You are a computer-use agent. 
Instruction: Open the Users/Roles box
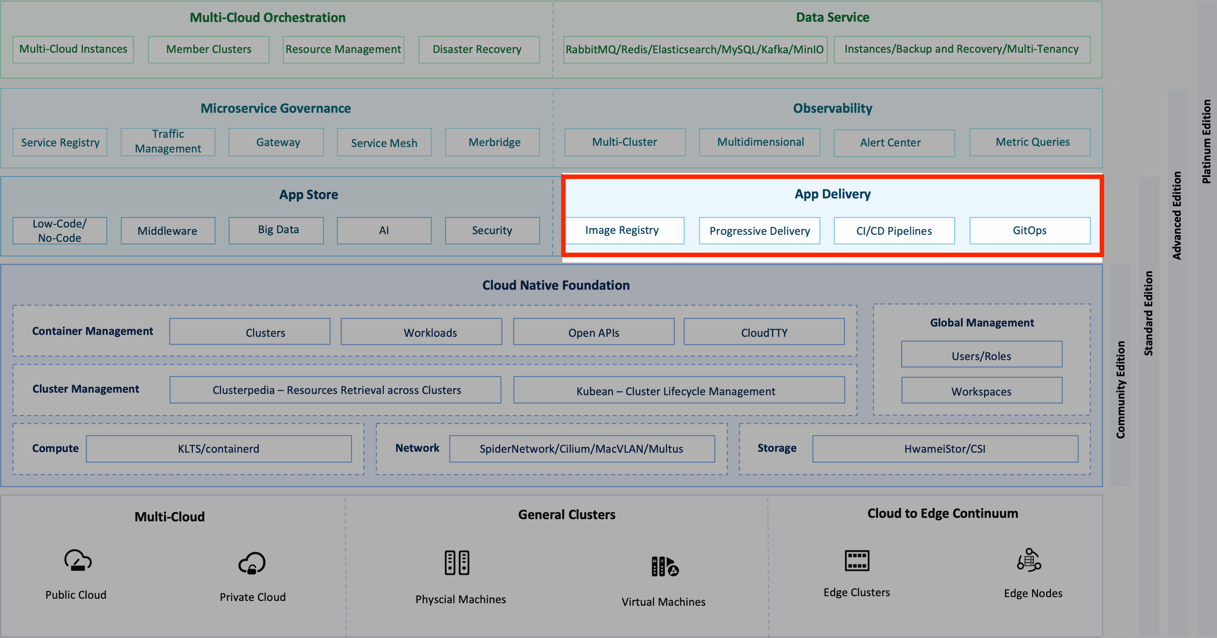(x=982, y=354)
